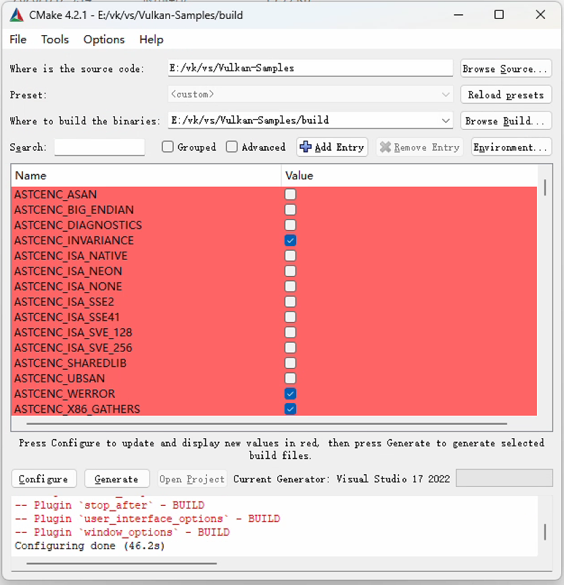This screenshot has width=564, height=585.
Task: Toggle the Grouped checkbox
Action: (x=168, y=147)
